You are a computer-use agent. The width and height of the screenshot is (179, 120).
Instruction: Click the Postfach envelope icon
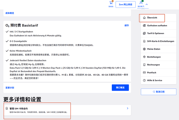144,72
